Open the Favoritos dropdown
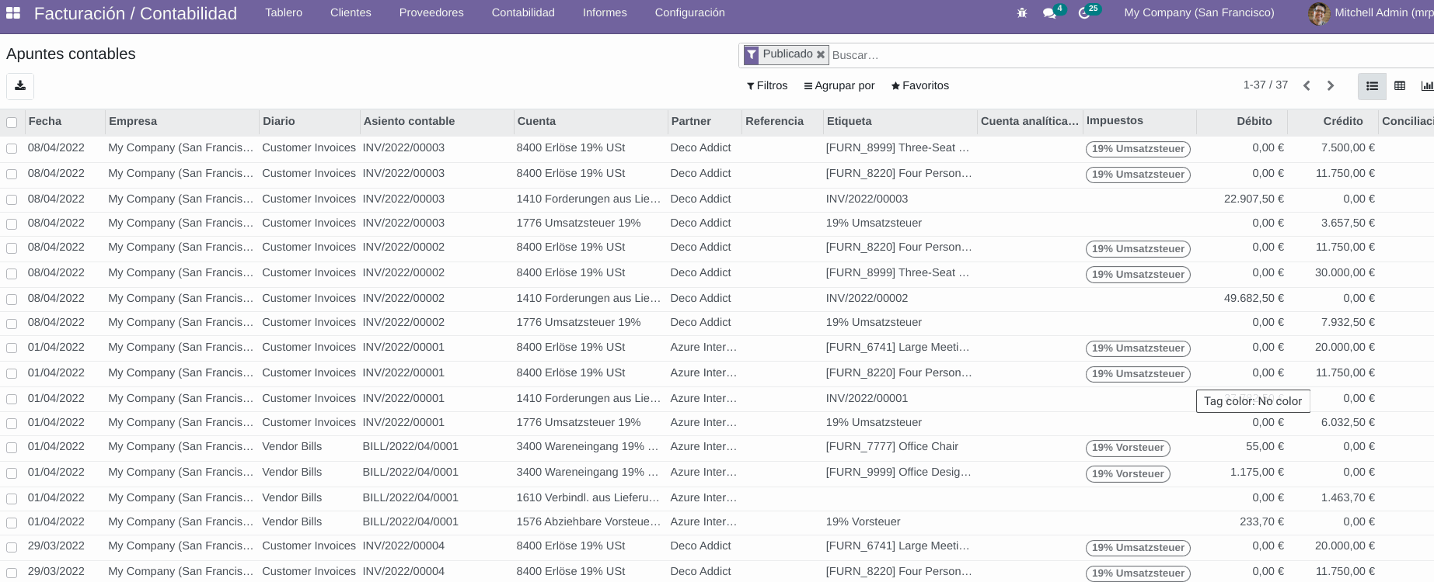This screenshot has width=1434, height=582. click(920, 85)
